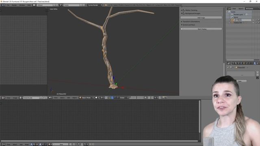Open the Window menu in the top bar
The height and width of the screenshot is (146, 260).
22,5
